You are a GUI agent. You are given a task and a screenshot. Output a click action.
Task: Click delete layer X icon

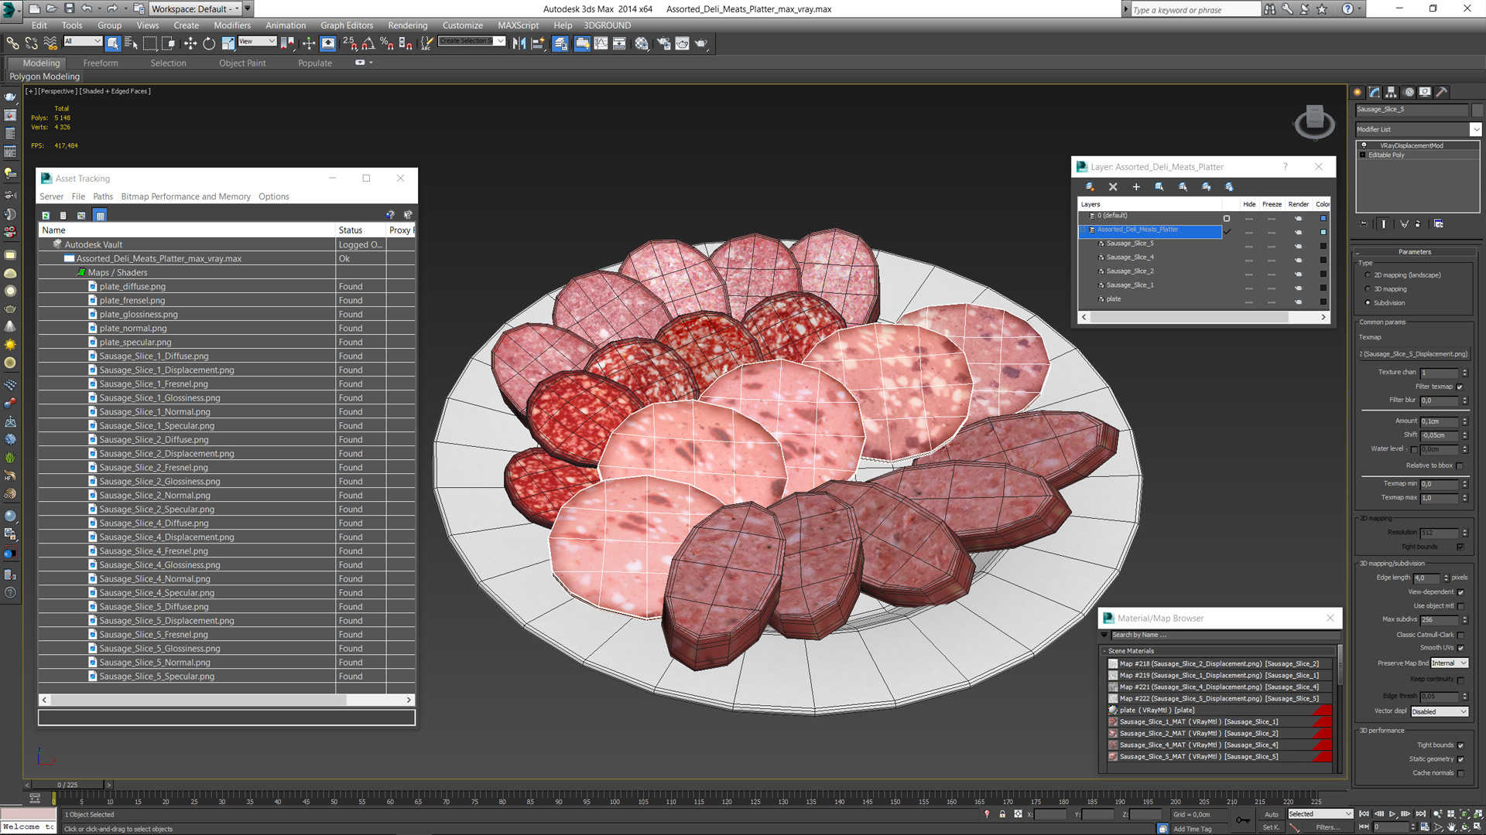click(x=1113, y=187)
